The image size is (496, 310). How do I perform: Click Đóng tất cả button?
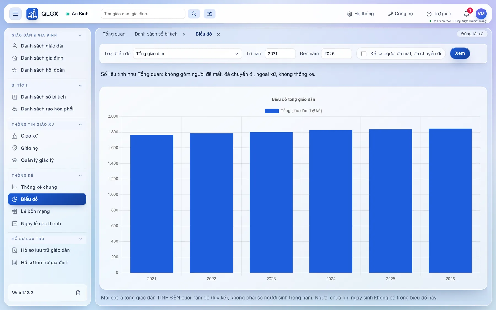coord(472,34)
